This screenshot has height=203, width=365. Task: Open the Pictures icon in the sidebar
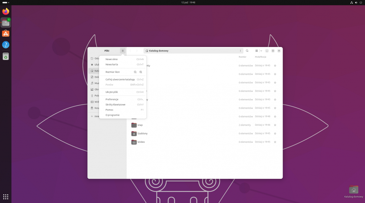pos(92,89)
